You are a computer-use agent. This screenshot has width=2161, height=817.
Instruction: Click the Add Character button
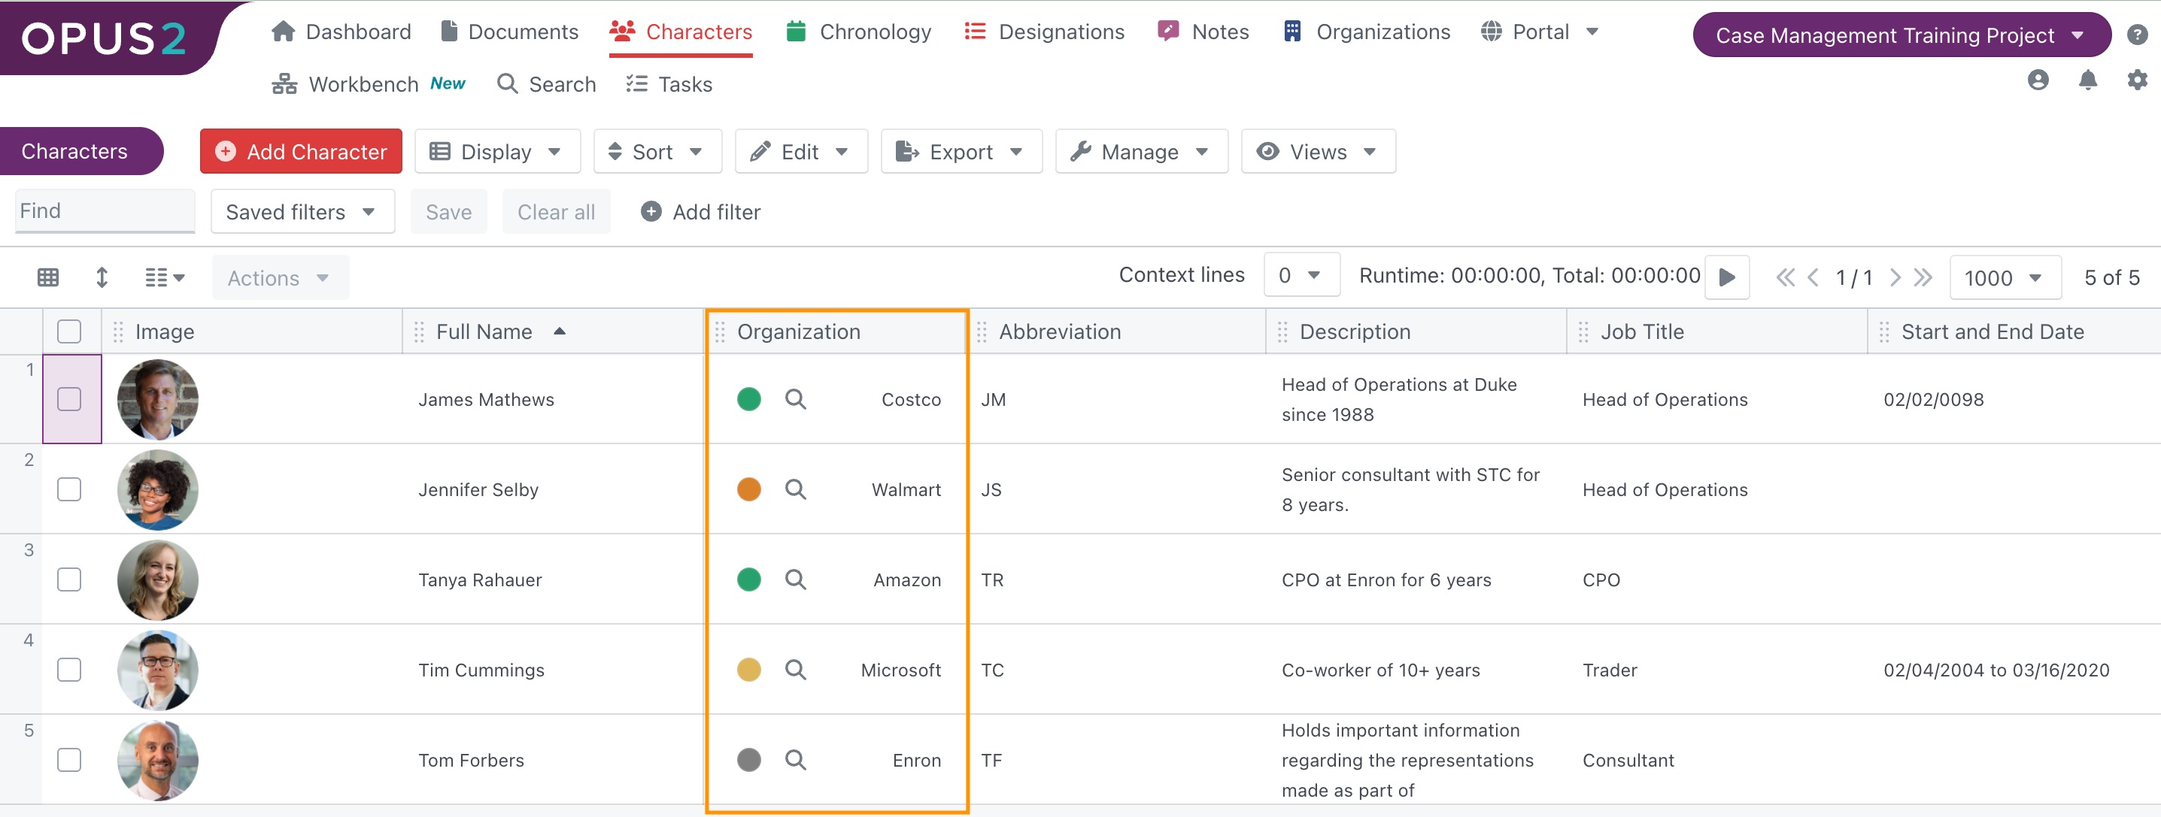click(x=301, y=152)
